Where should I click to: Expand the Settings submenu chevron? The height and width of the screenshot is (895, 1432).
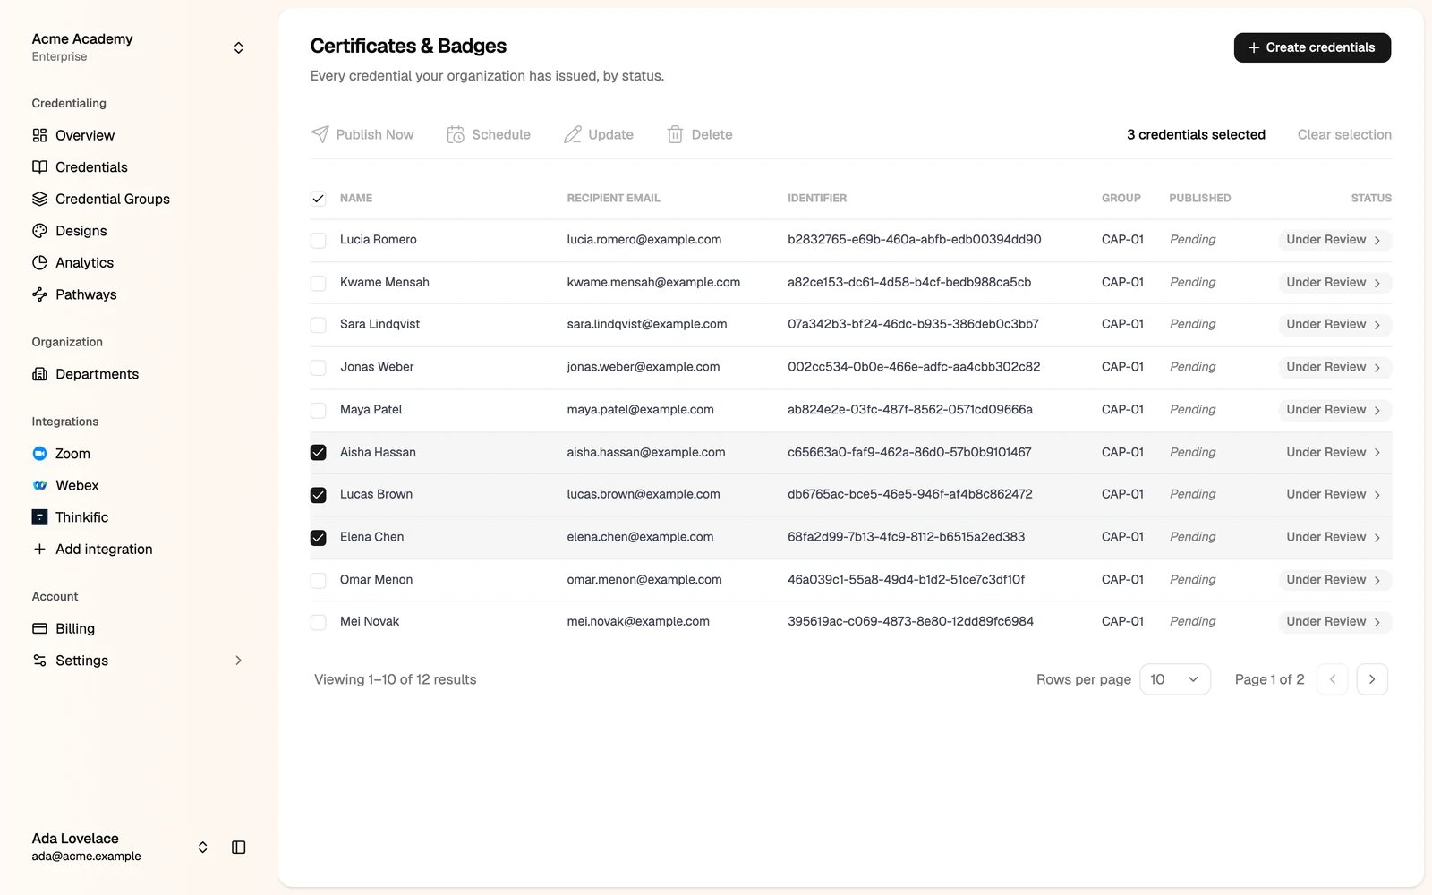[238, 661]
